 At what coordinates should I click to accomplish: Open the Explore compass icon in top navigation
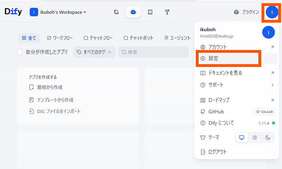(x=116, y=12)
